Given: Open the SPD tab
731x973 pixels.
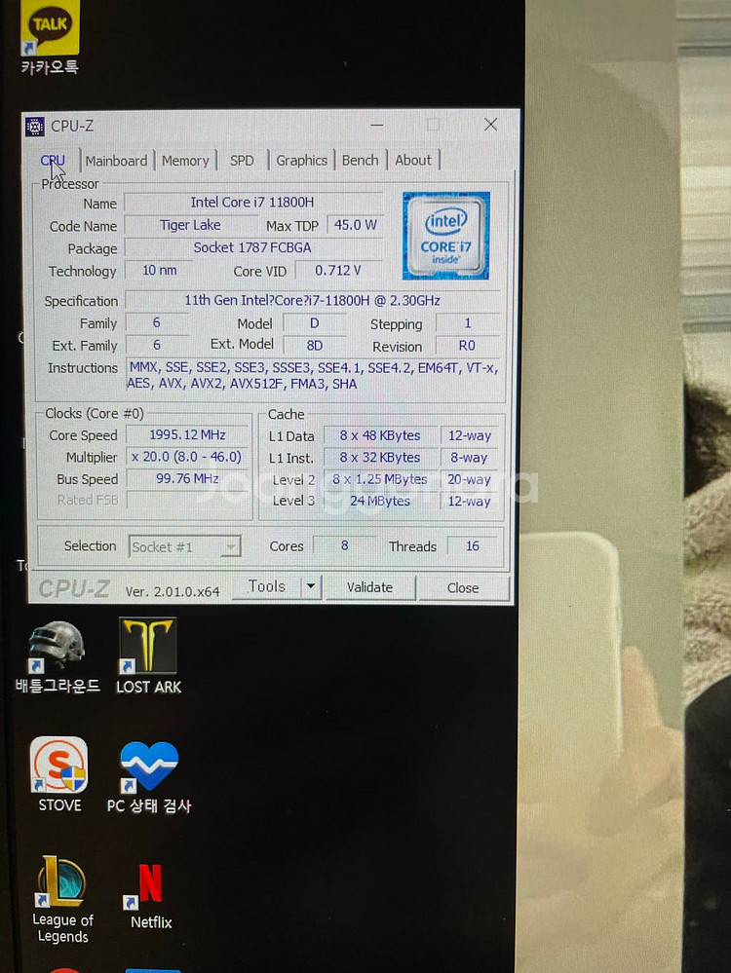Looking at the screenshot, I should point(242,161).
